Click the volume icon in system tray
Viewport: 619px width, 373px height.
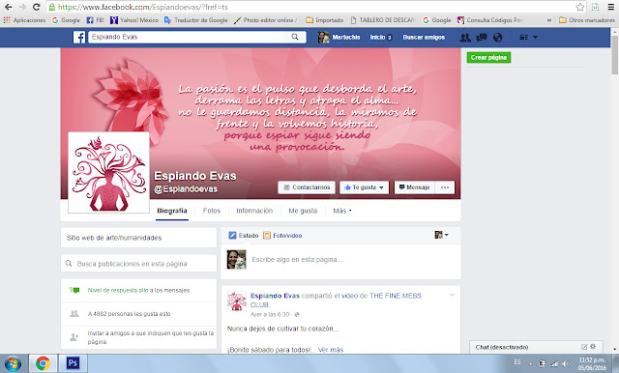565,363
